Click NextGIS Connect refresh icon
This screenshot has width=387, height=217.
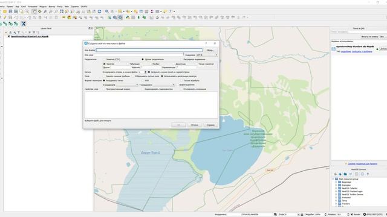[x=351, y=174]
